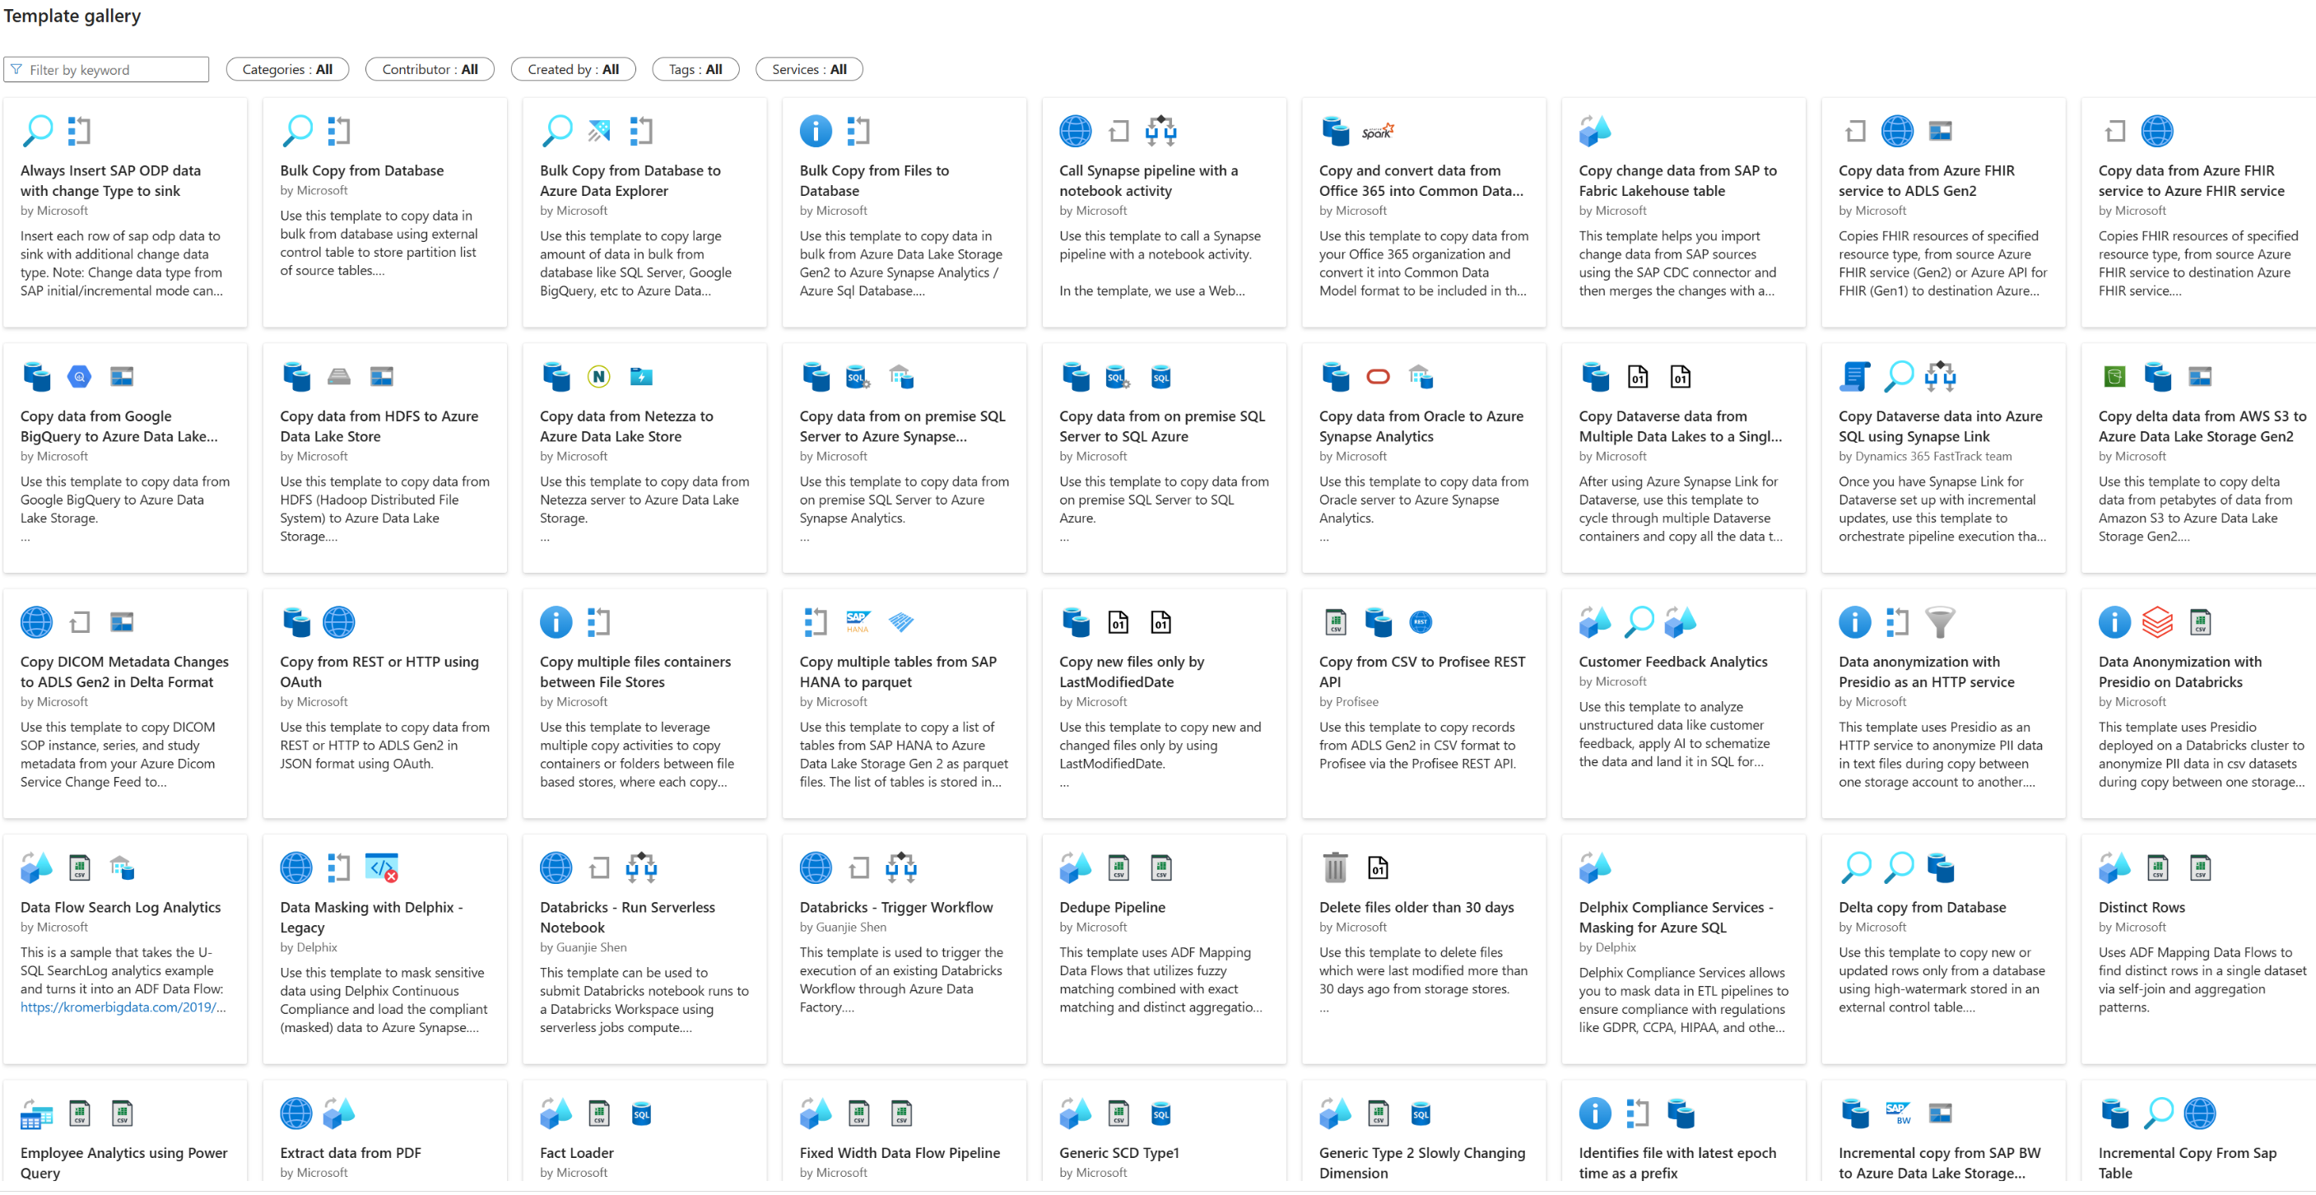Viewport: 2316px width, 1195px height.
Task: Open the Services filter dropdown
Action: (808, 69)
